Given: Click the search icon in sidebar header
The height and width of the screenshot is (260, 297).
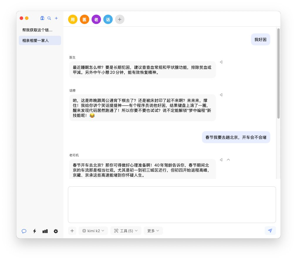Looking at the screenshot, I should (x=49, y=18).
